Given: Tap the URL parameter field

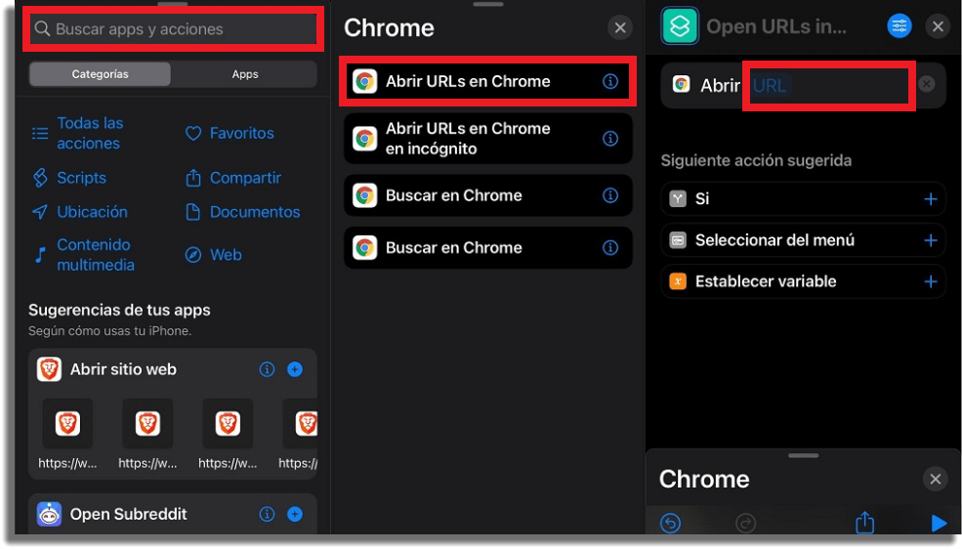Looking at the screenshot, I should coord(770,85).
